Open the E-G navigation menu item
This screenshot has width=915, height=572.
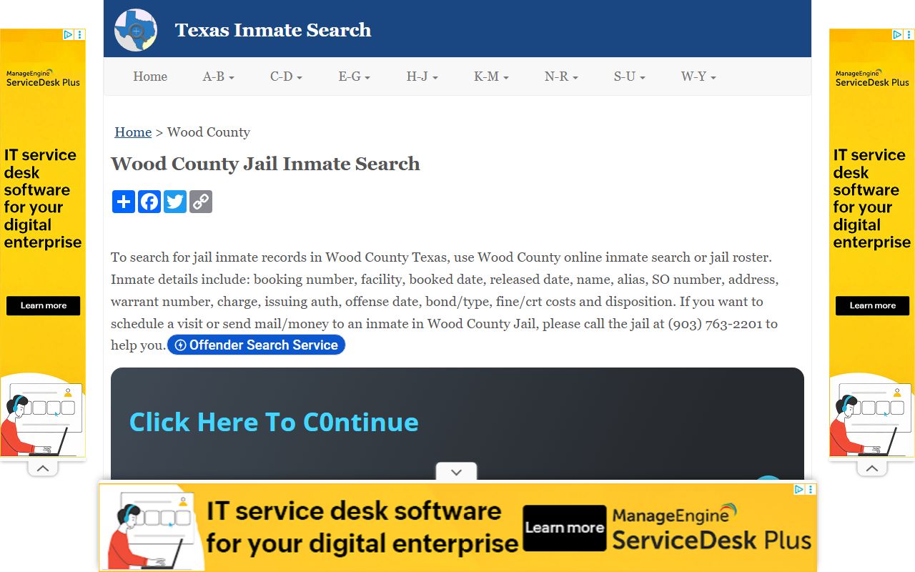[354, 77]
